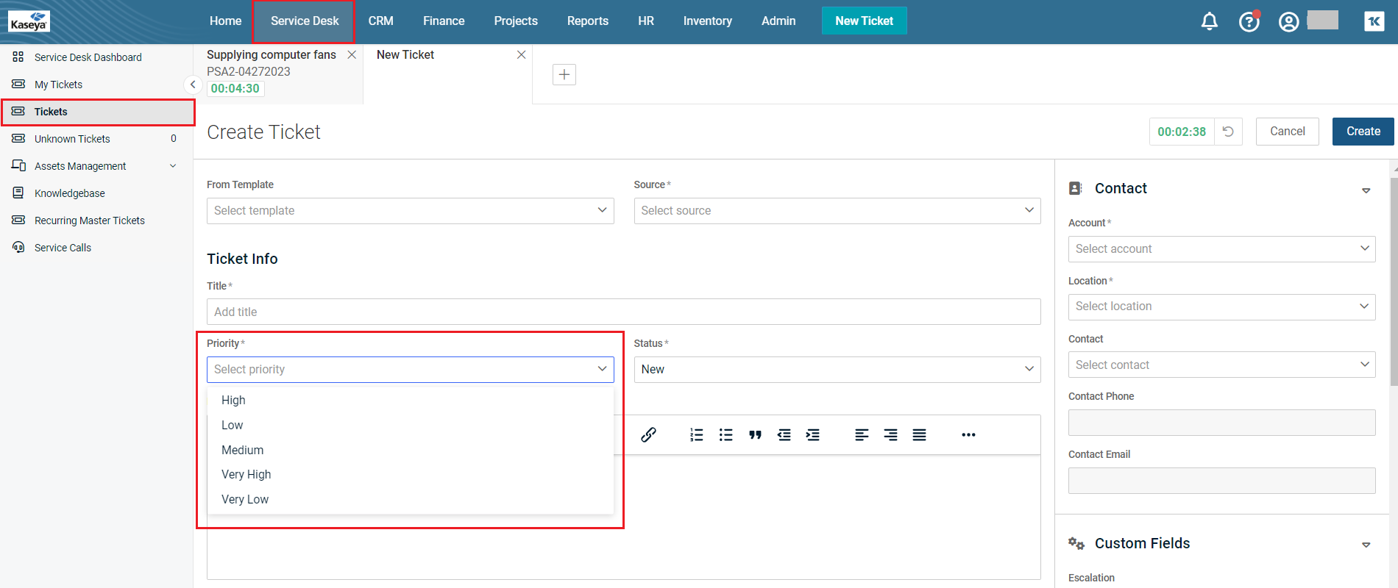The image size is (1398, 588).
Task: Switch to Supplying computer fans tab
Action: coord(272,55)
